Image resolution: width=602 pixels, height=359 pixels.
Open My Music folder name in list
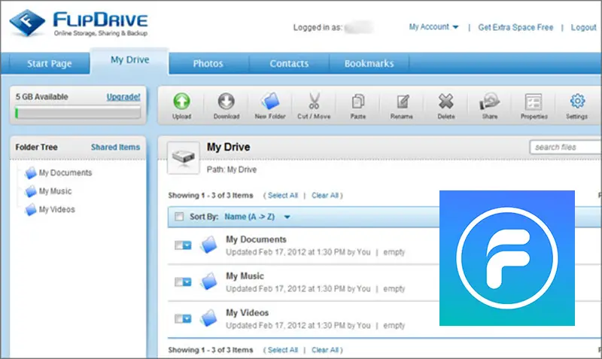pyautogui.click(x=245, y=276)
